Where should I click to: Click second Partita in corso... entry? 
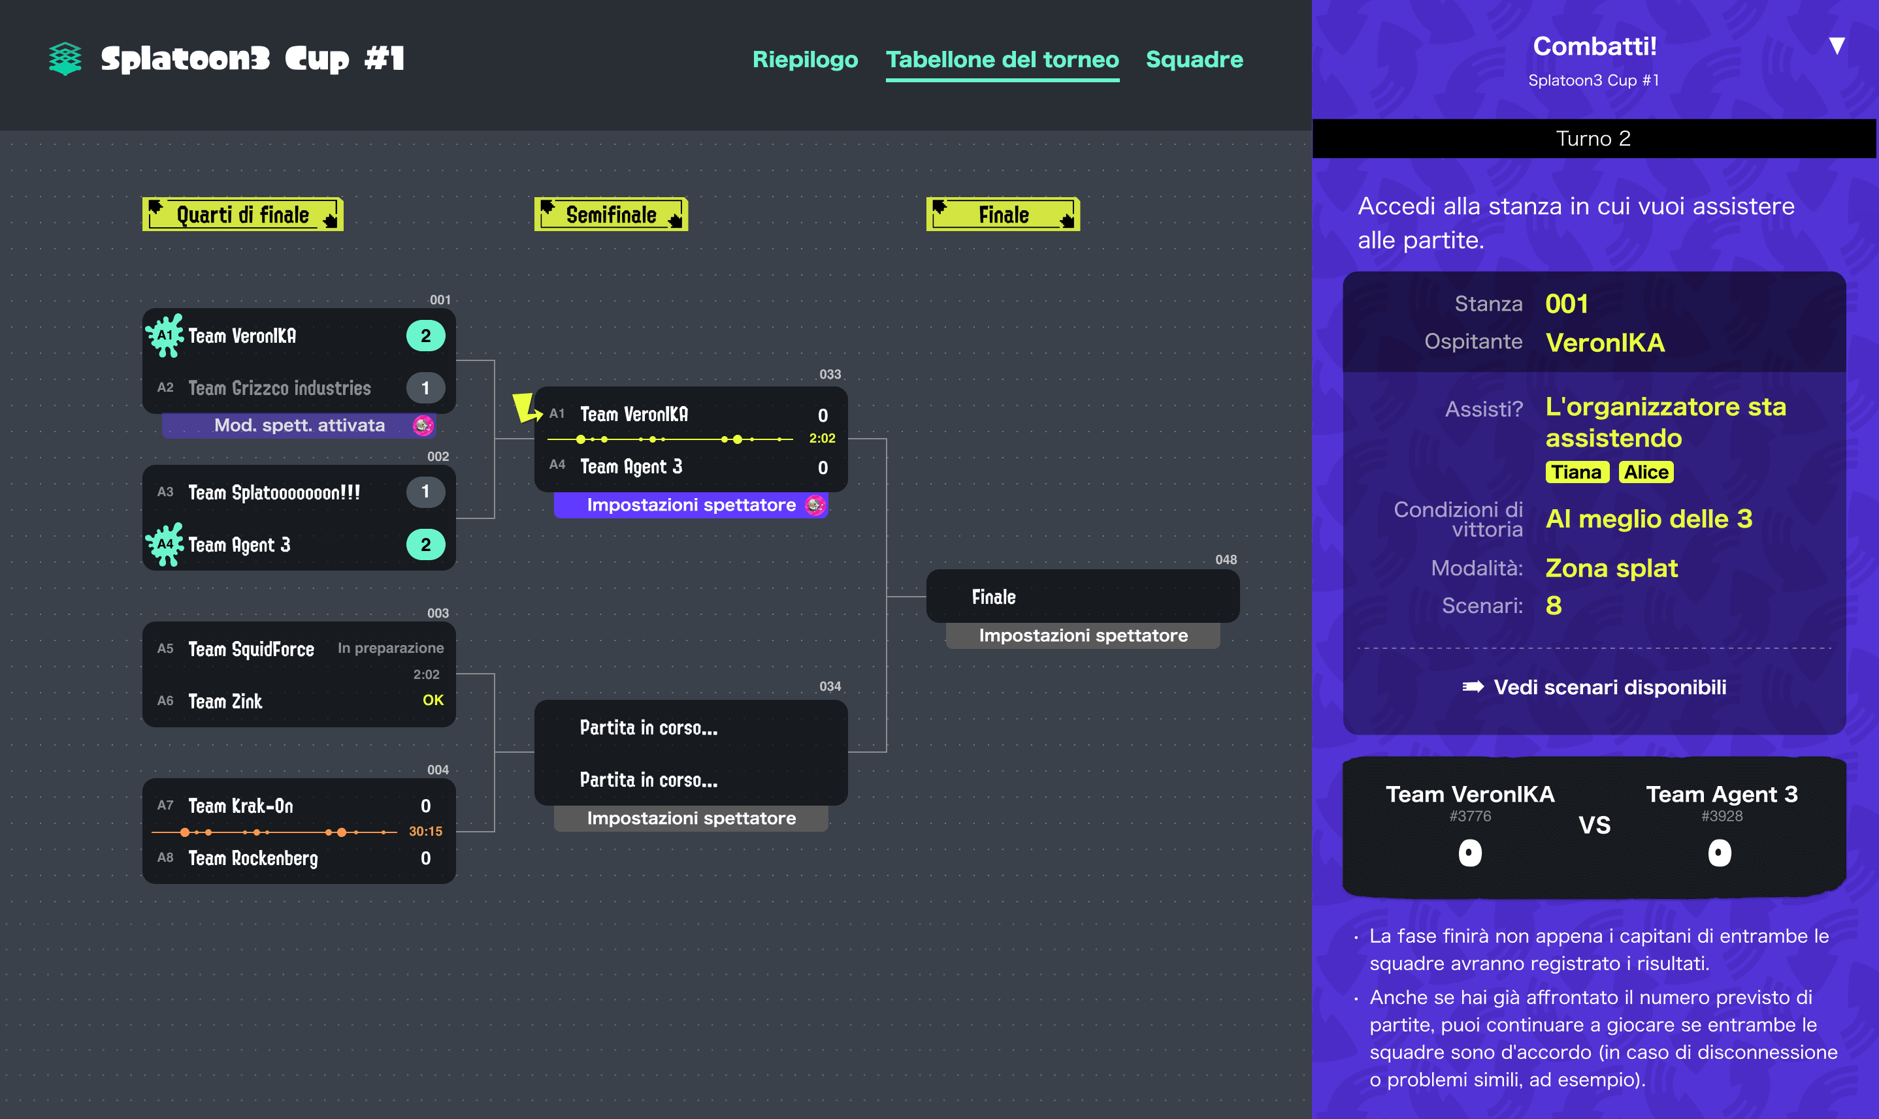coord(648,780)
